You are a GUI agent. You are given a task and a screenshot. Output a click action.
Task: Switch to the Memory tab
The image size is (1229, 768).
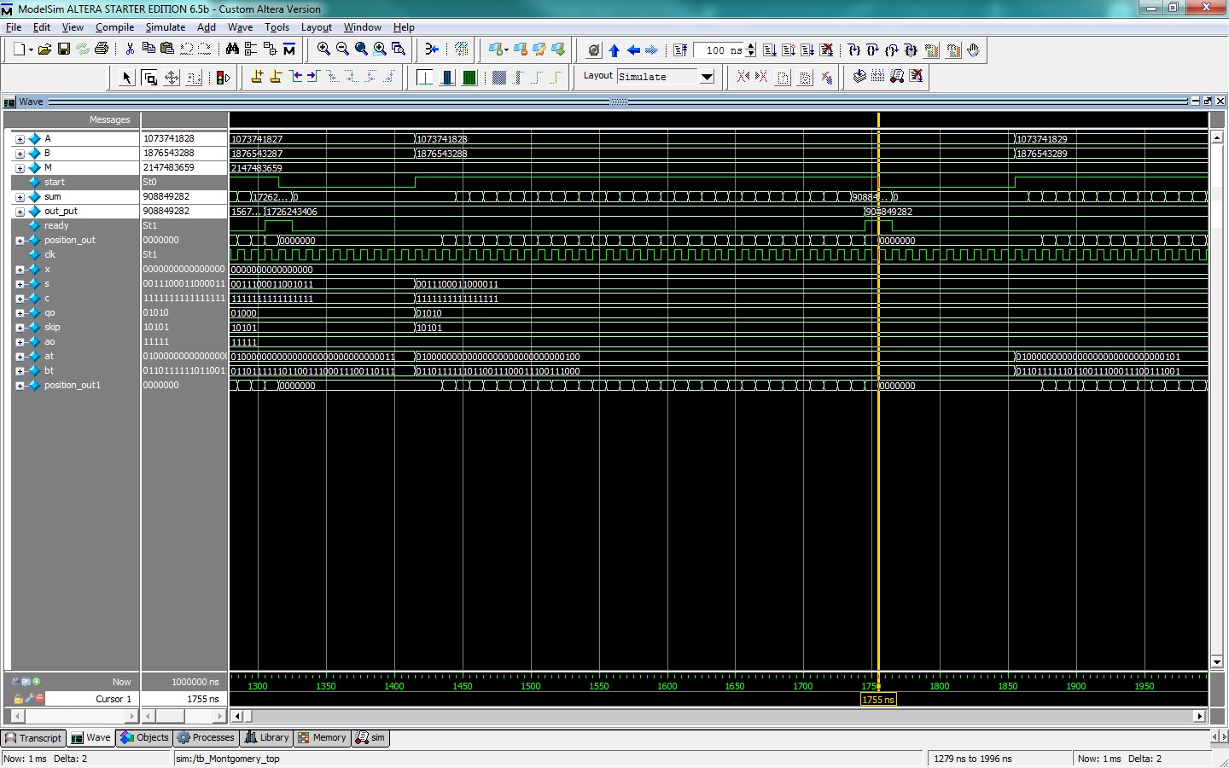(322, 738)
